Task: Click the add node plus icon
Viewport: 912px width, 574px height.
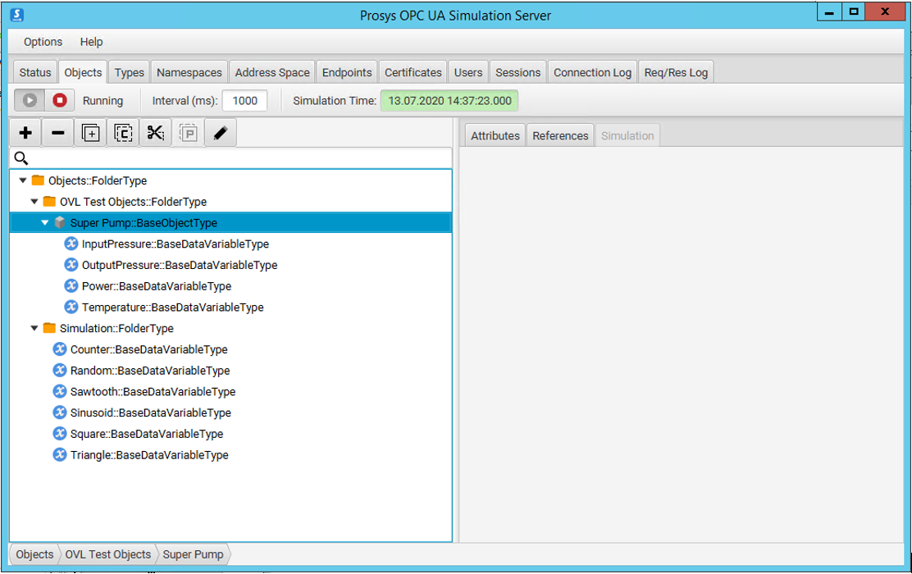Action: coord(25,132)
